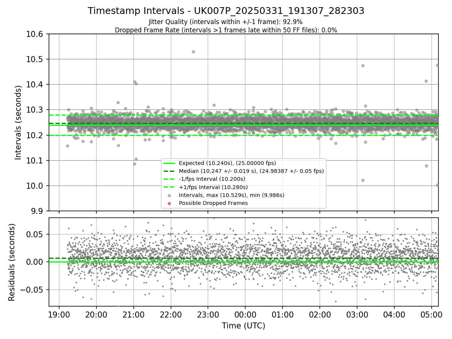Click the outlier point near 10.02s just after 03:00

(x=363, y=180)
